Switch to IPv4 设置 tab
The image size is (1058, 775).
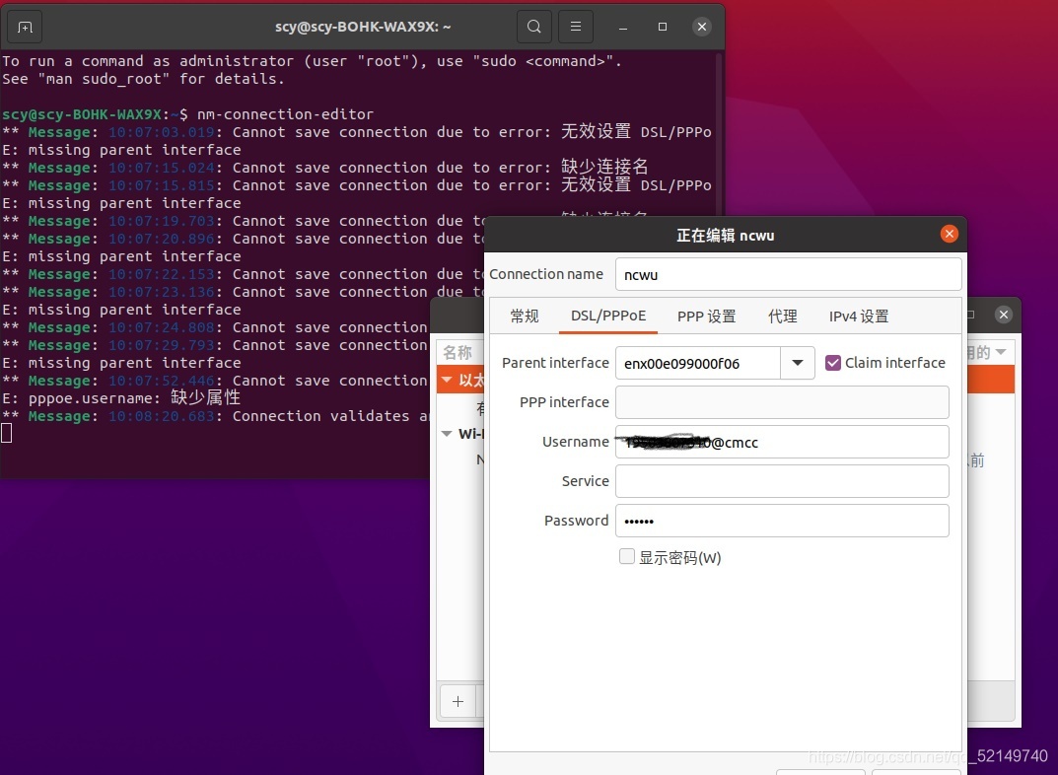(858, 316)
